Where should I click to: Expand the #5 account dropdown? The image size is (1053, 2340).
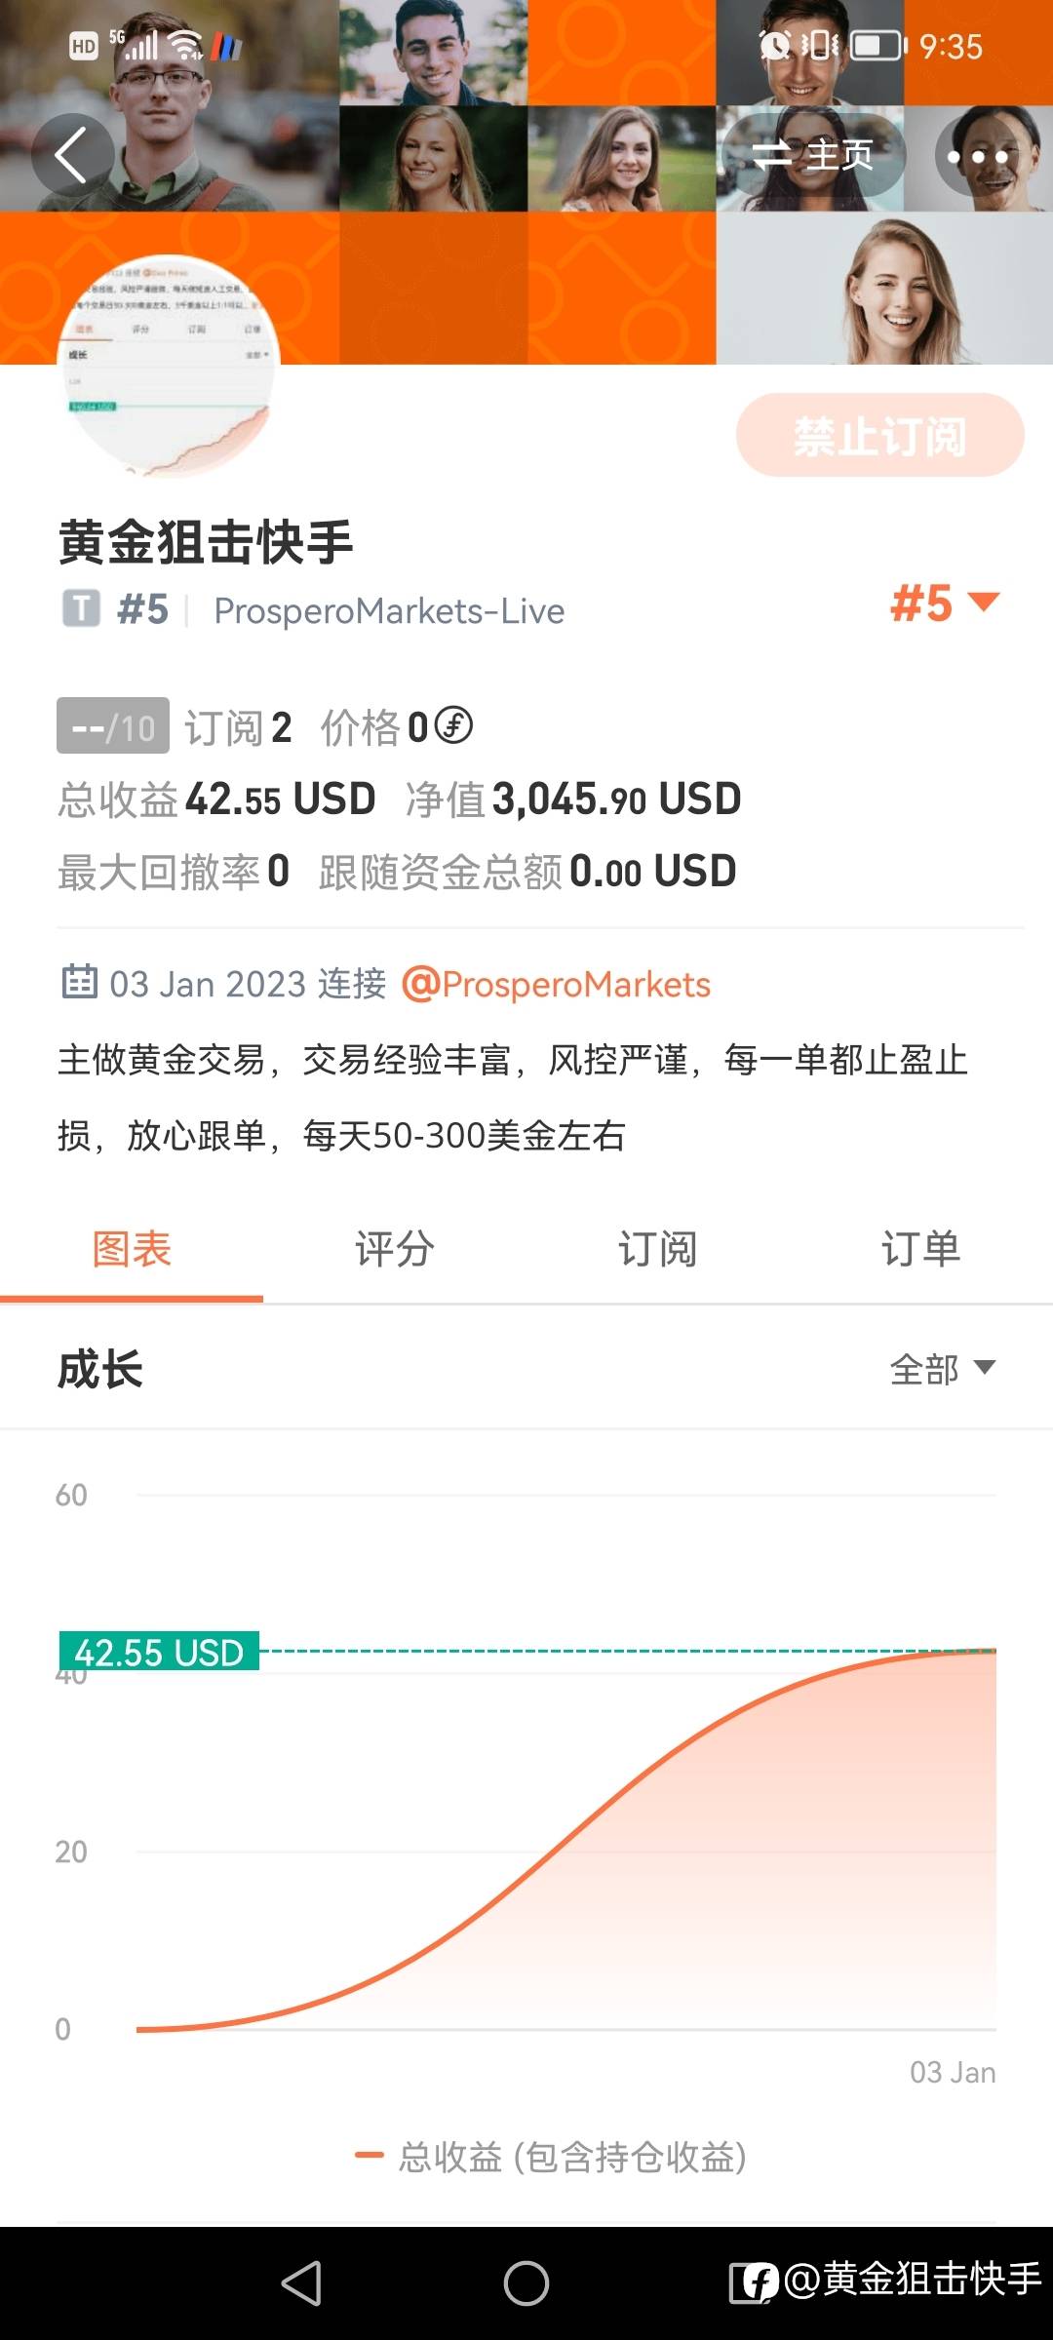point(944,603)
